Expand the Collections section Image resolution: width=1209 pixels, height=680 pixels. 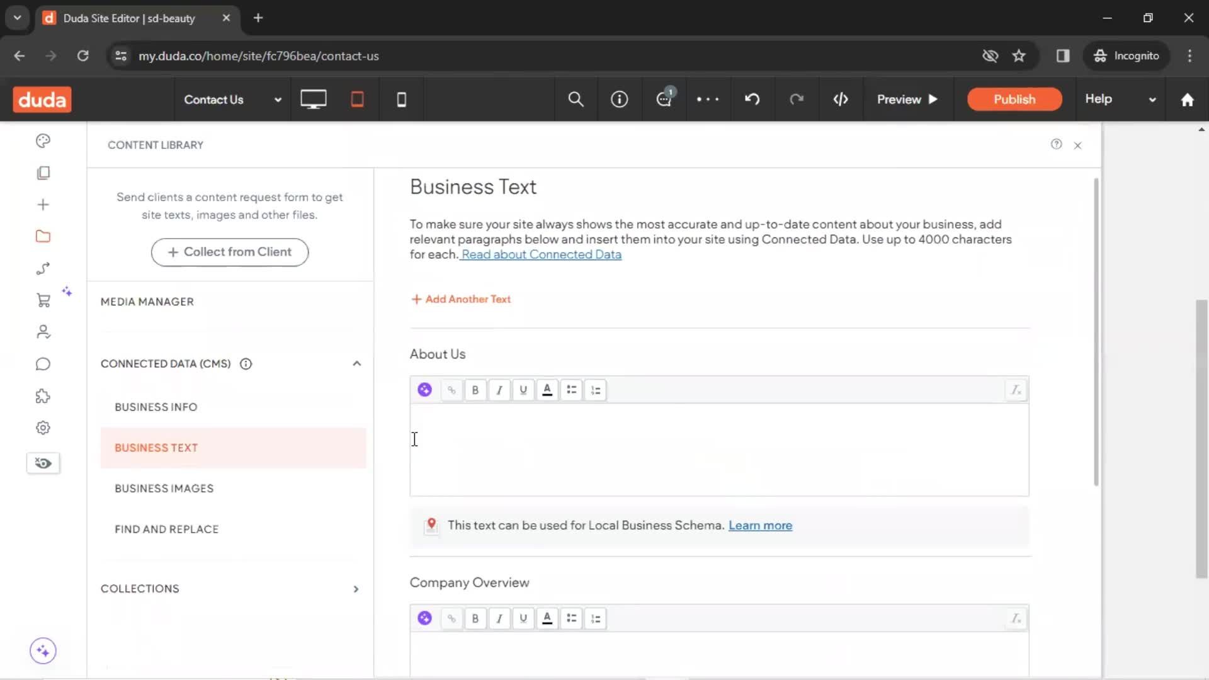pos(356,589)
